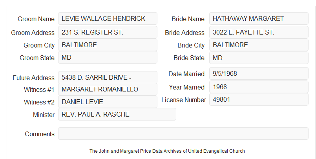Screen dimensions: 316x159
Task: Focus the Bride City field
Action: (x=259, y=45)
